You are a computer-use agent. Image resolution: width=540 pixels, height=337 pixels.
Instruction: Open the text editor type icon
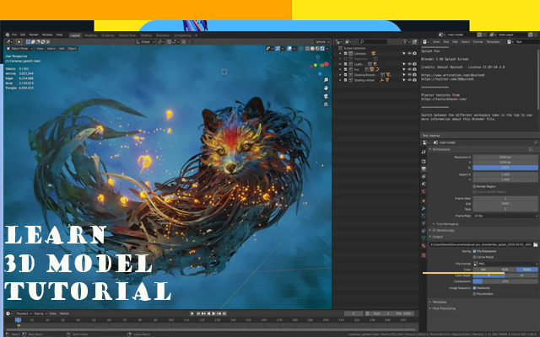click(424, 40)
